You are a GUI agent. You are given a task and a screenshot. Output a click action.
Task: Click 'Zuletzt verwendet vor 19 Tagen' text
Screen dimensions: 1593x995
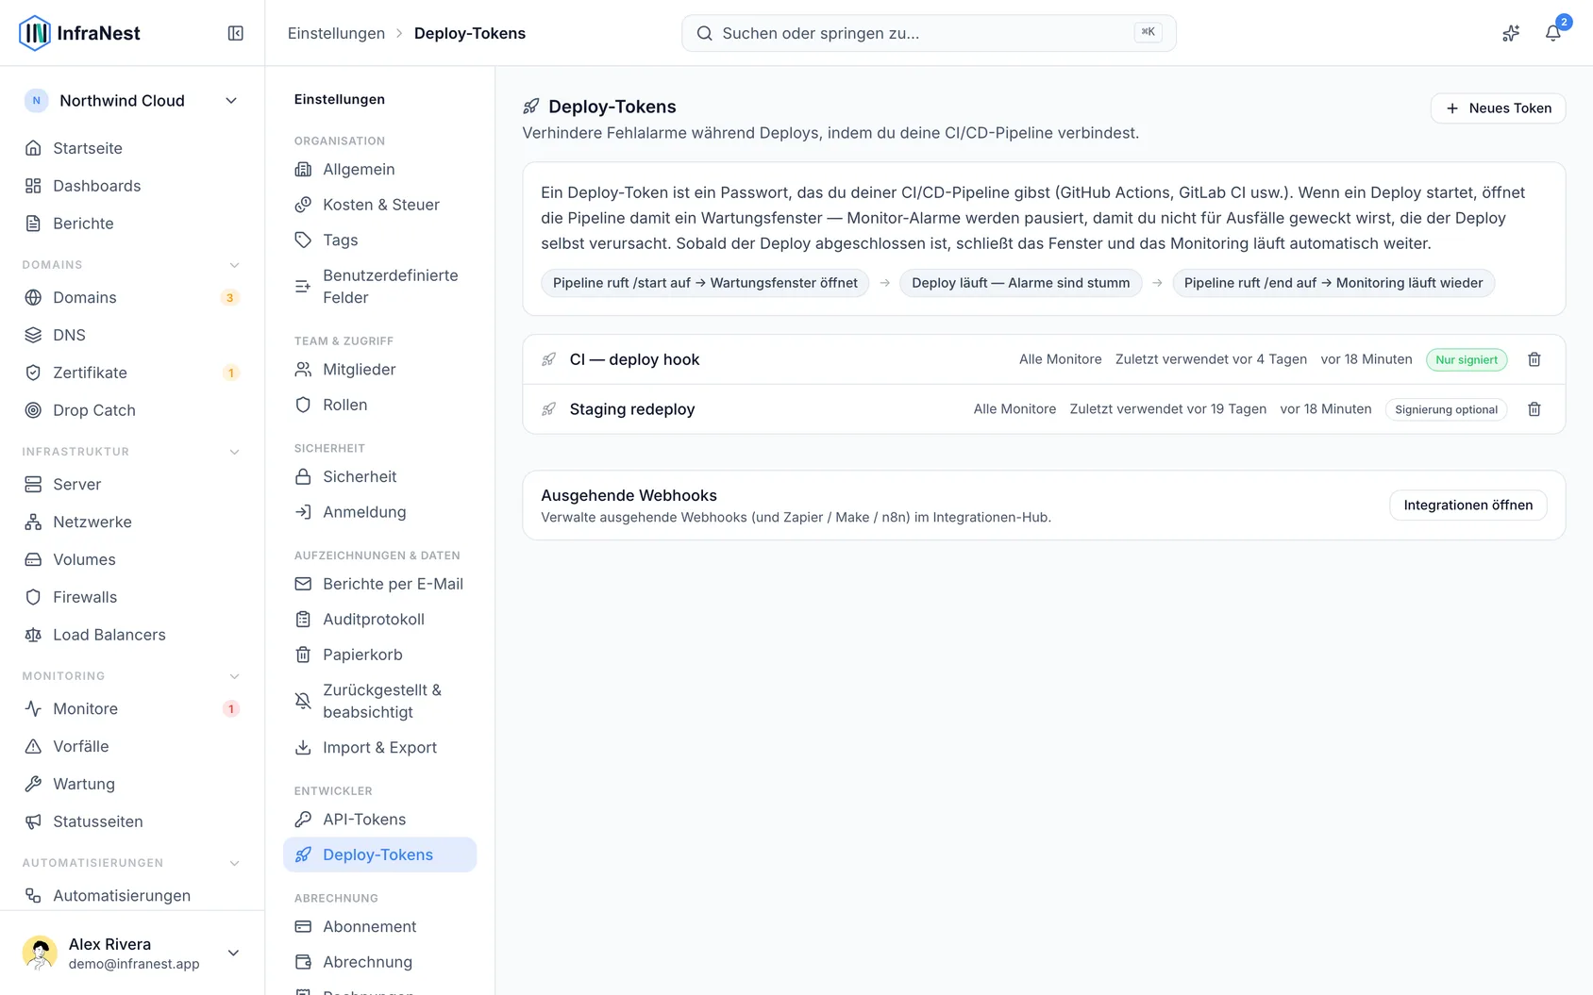(x=1167, y=409)
